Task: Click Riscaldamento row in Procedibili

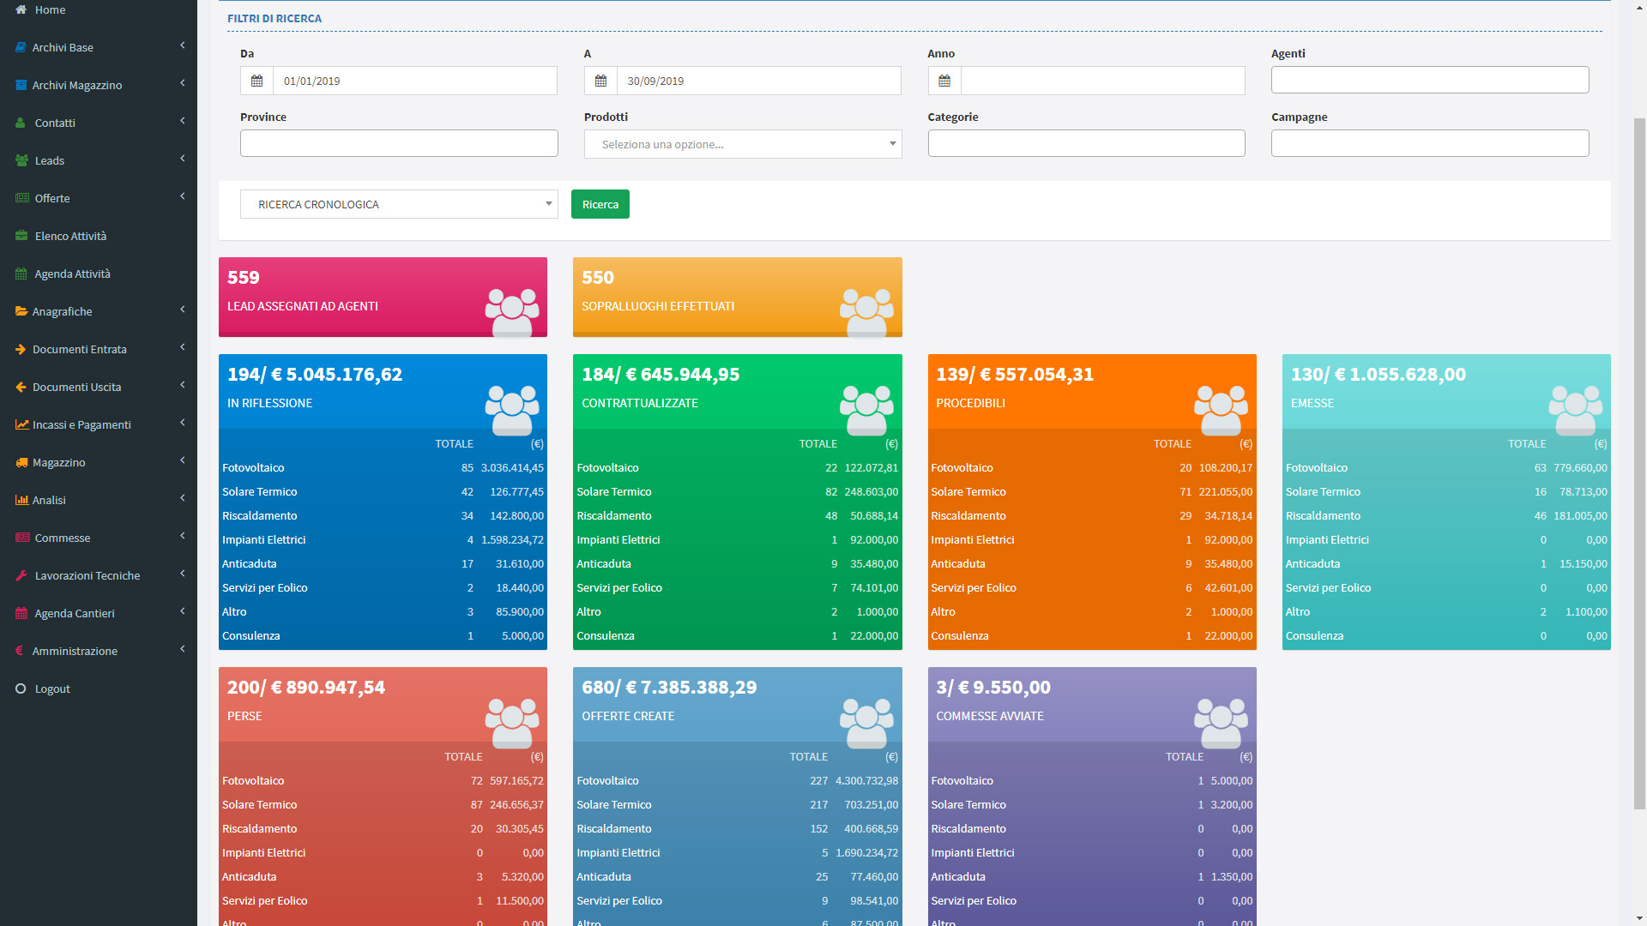Action: click(x=1092, y=515)
